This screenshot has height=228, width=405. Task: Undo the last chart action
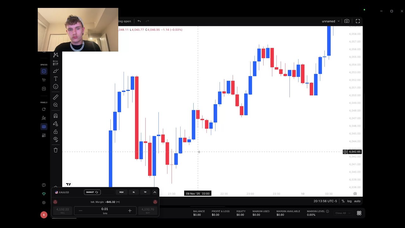tap(139, 21)
